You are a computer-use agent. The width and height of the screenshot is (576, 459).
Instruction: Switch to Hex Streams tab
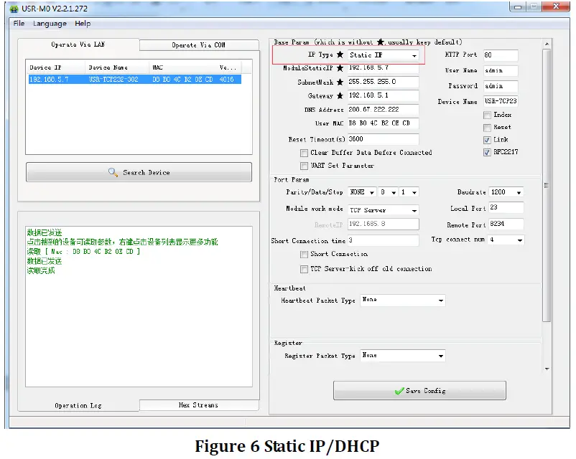(x=198, y=405)
